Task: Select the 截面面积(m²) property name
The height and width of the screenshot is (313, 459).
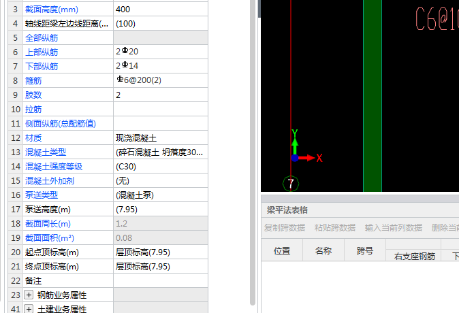Action: [50, 238]
